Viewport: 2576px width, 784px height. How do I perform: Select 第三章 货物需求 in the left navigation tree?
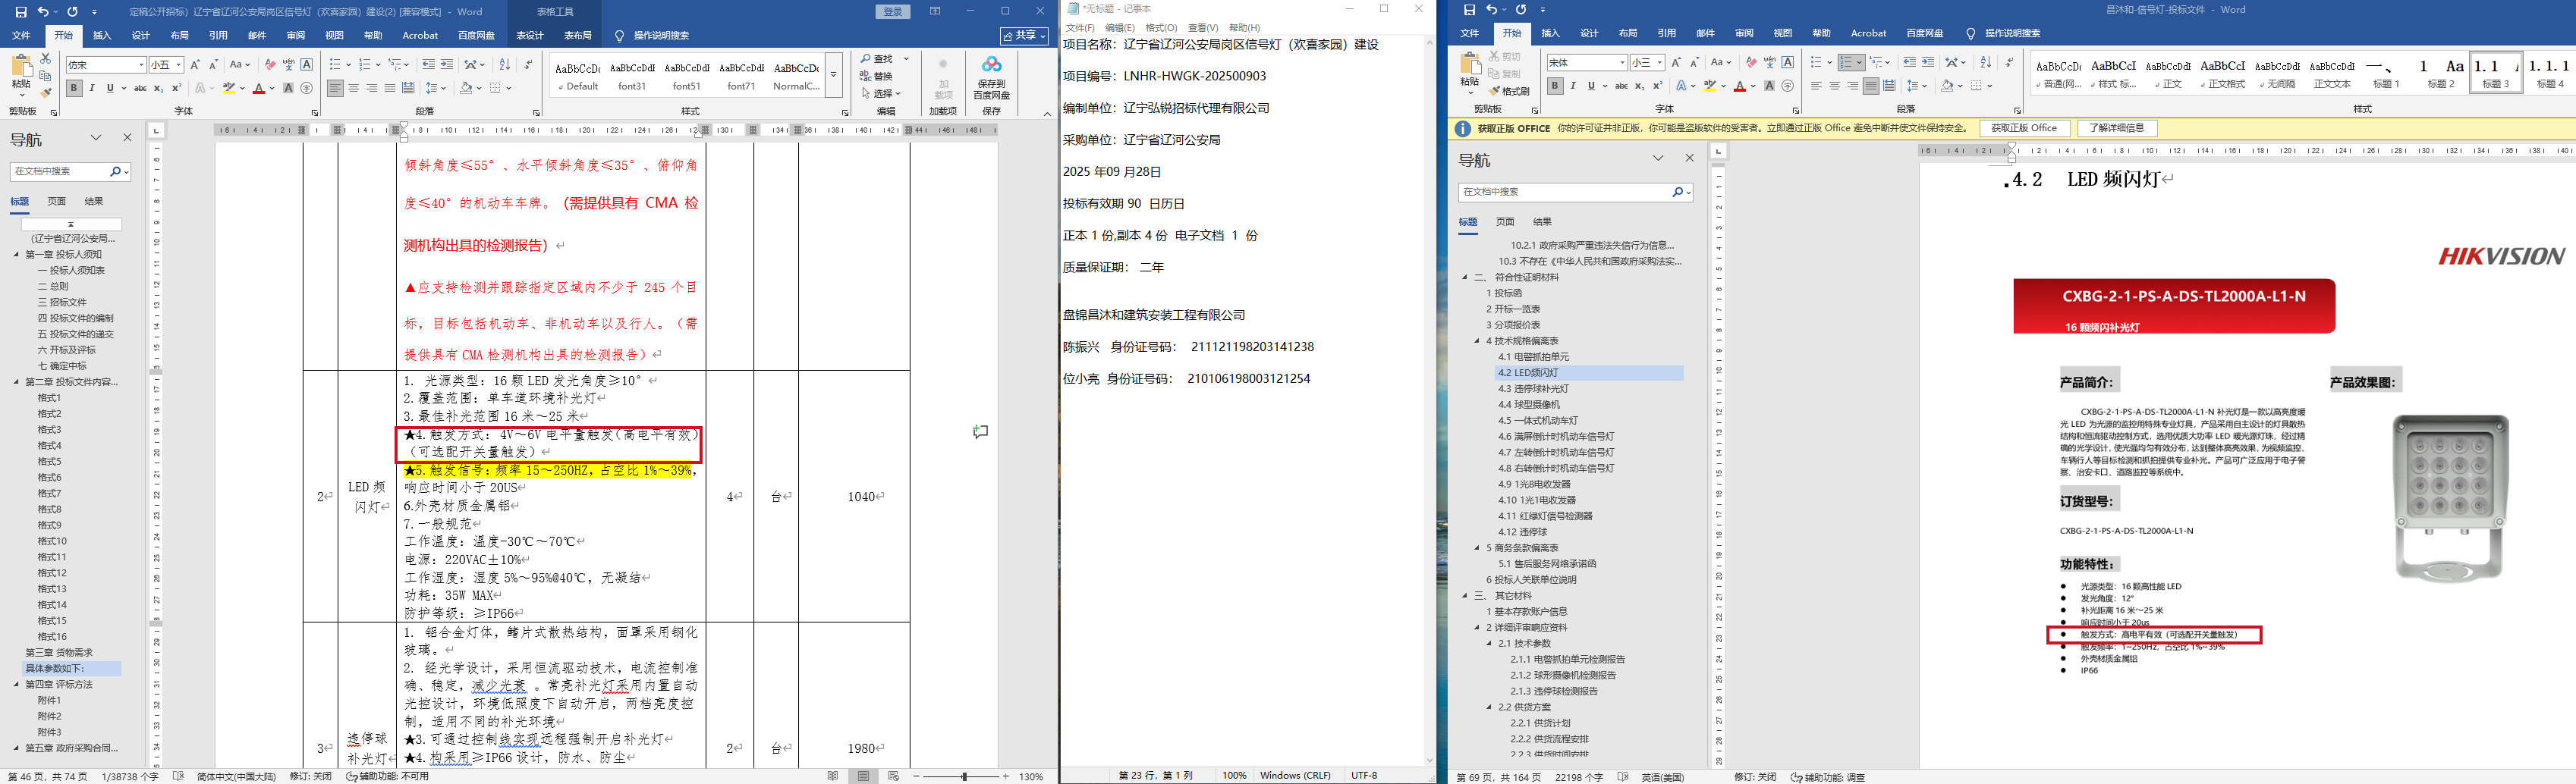59,653
